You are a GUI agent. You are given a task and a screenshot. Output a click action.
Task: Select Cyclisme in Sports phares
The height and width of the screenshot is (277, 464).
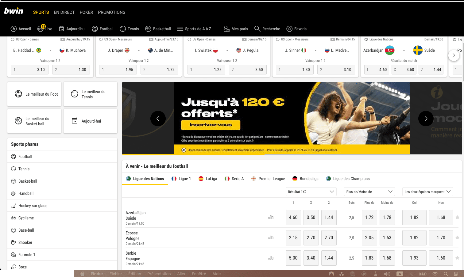(62, 218)
